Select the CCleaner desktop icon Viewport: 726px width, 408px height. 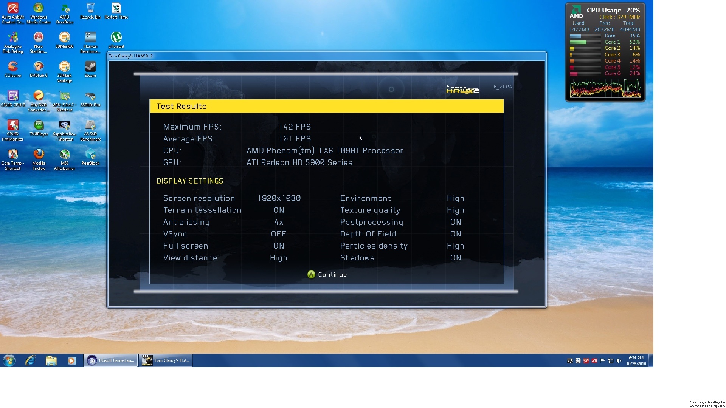click(x=13, y=70)
